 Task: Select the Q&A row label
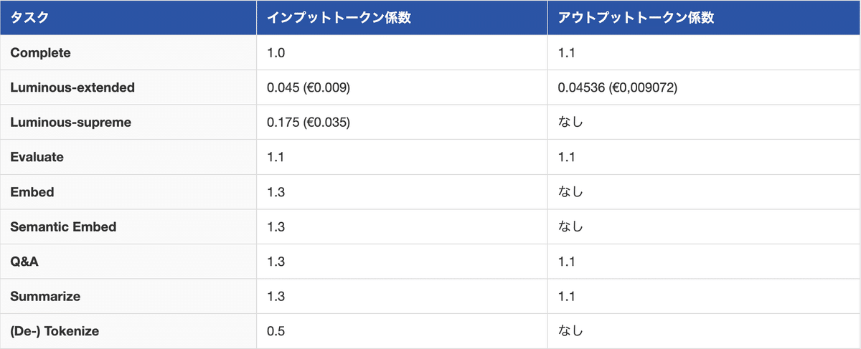click(24, 262)
